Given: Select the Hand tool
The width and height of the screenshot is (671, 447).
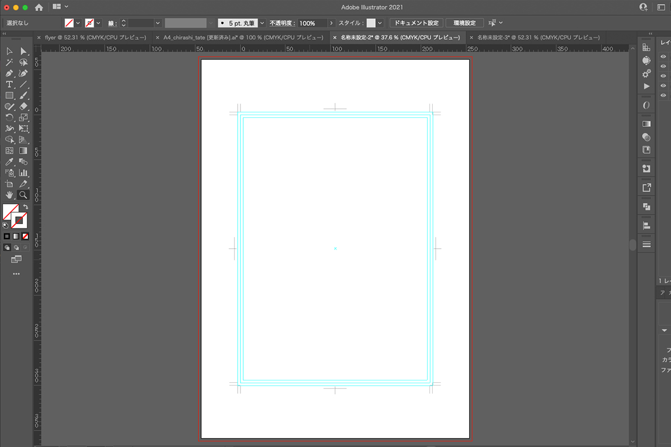Looking at the screenshot, I should coord(10,195).
